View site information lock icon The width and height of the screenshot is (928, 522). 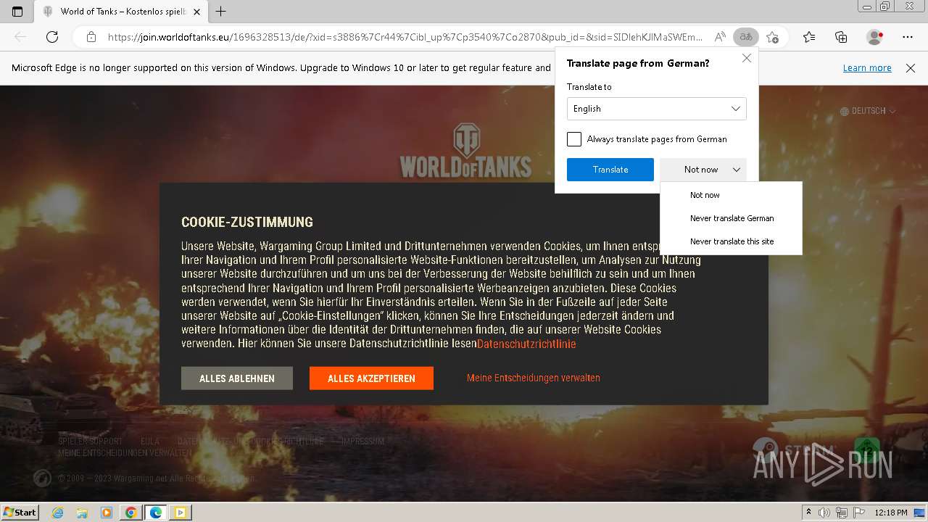pos(91,37)
